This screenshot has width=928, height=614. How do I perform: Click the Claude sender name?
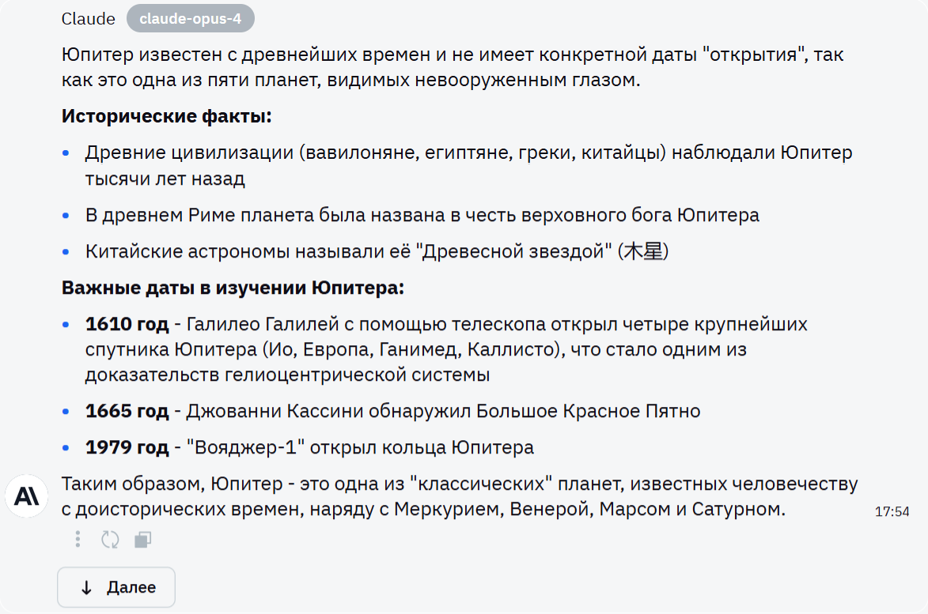pos(88,19)
